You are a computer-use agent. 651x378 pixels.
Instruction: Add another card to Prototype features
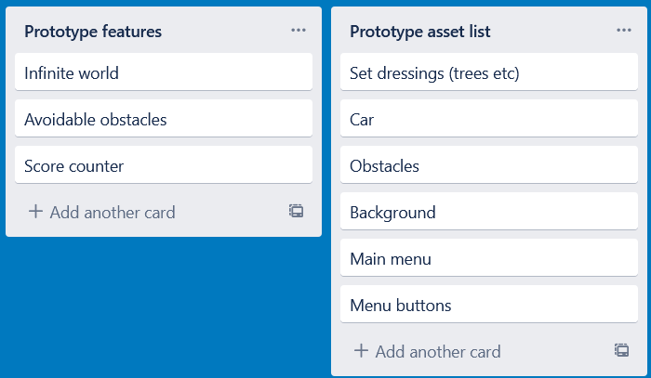(112, 212)
